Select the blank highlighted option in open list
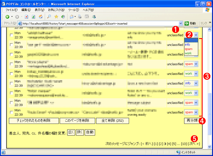 coord(191,40)
